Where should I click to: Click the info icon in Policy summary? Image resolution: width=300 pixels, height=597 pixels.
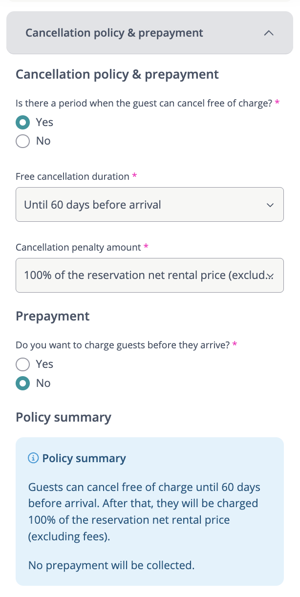tap(32, 458)
